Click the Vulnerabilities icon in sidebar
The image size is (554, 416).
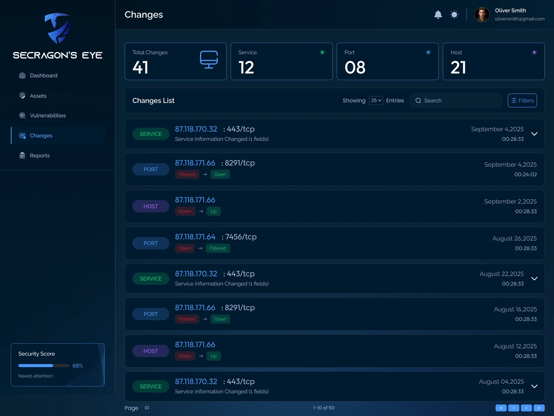pyautogui.click(x=22, y=115)
